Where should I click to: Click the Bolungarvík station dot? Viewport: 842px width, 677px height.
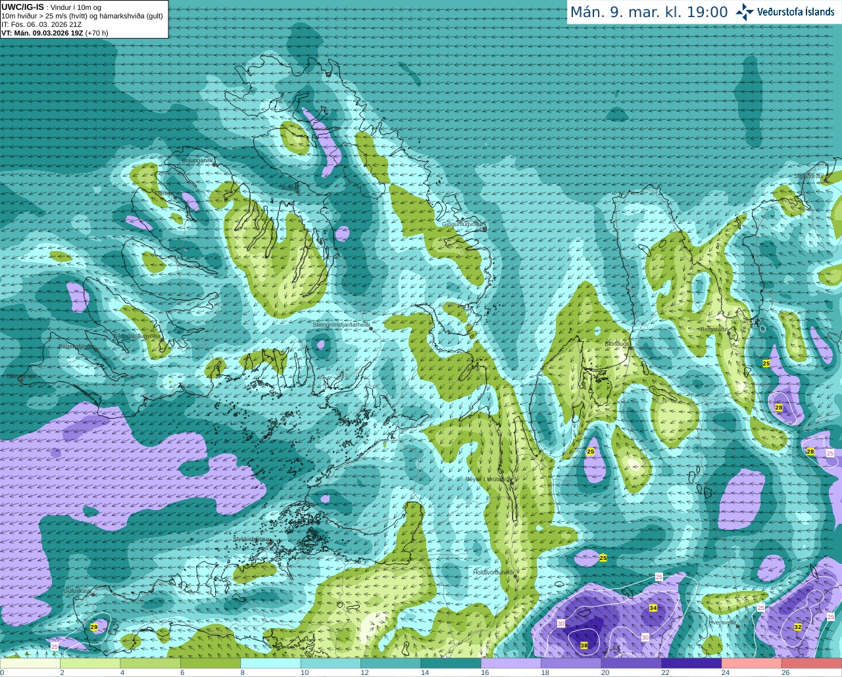point(214,164)
